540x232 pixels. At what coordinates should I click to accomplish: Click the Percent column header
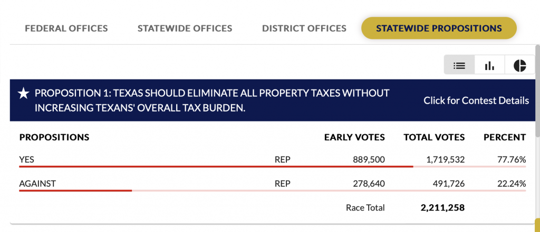[505, 137]
